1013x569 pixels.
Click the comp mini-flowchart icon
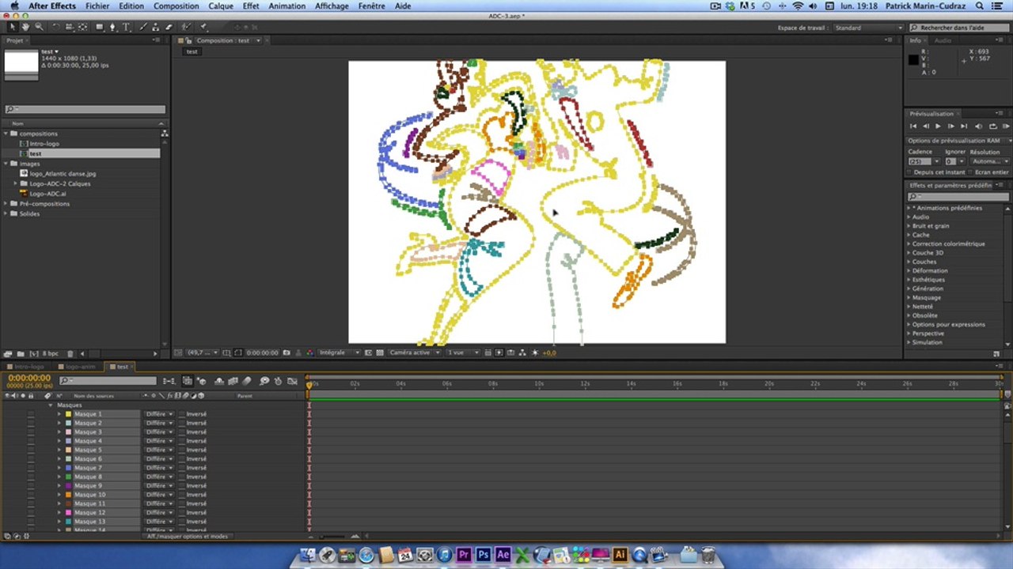pyautogui.click(x=169, y=381)
